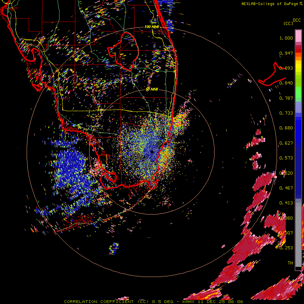Click the 0.360 scale value
The image size is (304, 304).
[x=286, y=218]
